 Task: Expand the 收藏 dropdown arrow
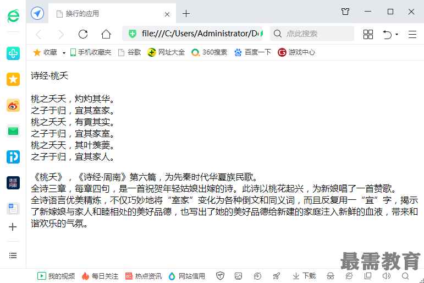64,53
